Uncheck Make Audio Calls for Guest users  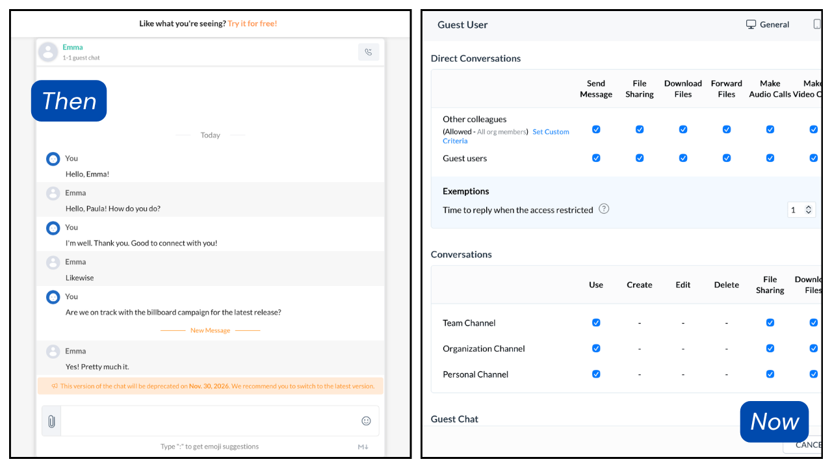coord(770,158)
